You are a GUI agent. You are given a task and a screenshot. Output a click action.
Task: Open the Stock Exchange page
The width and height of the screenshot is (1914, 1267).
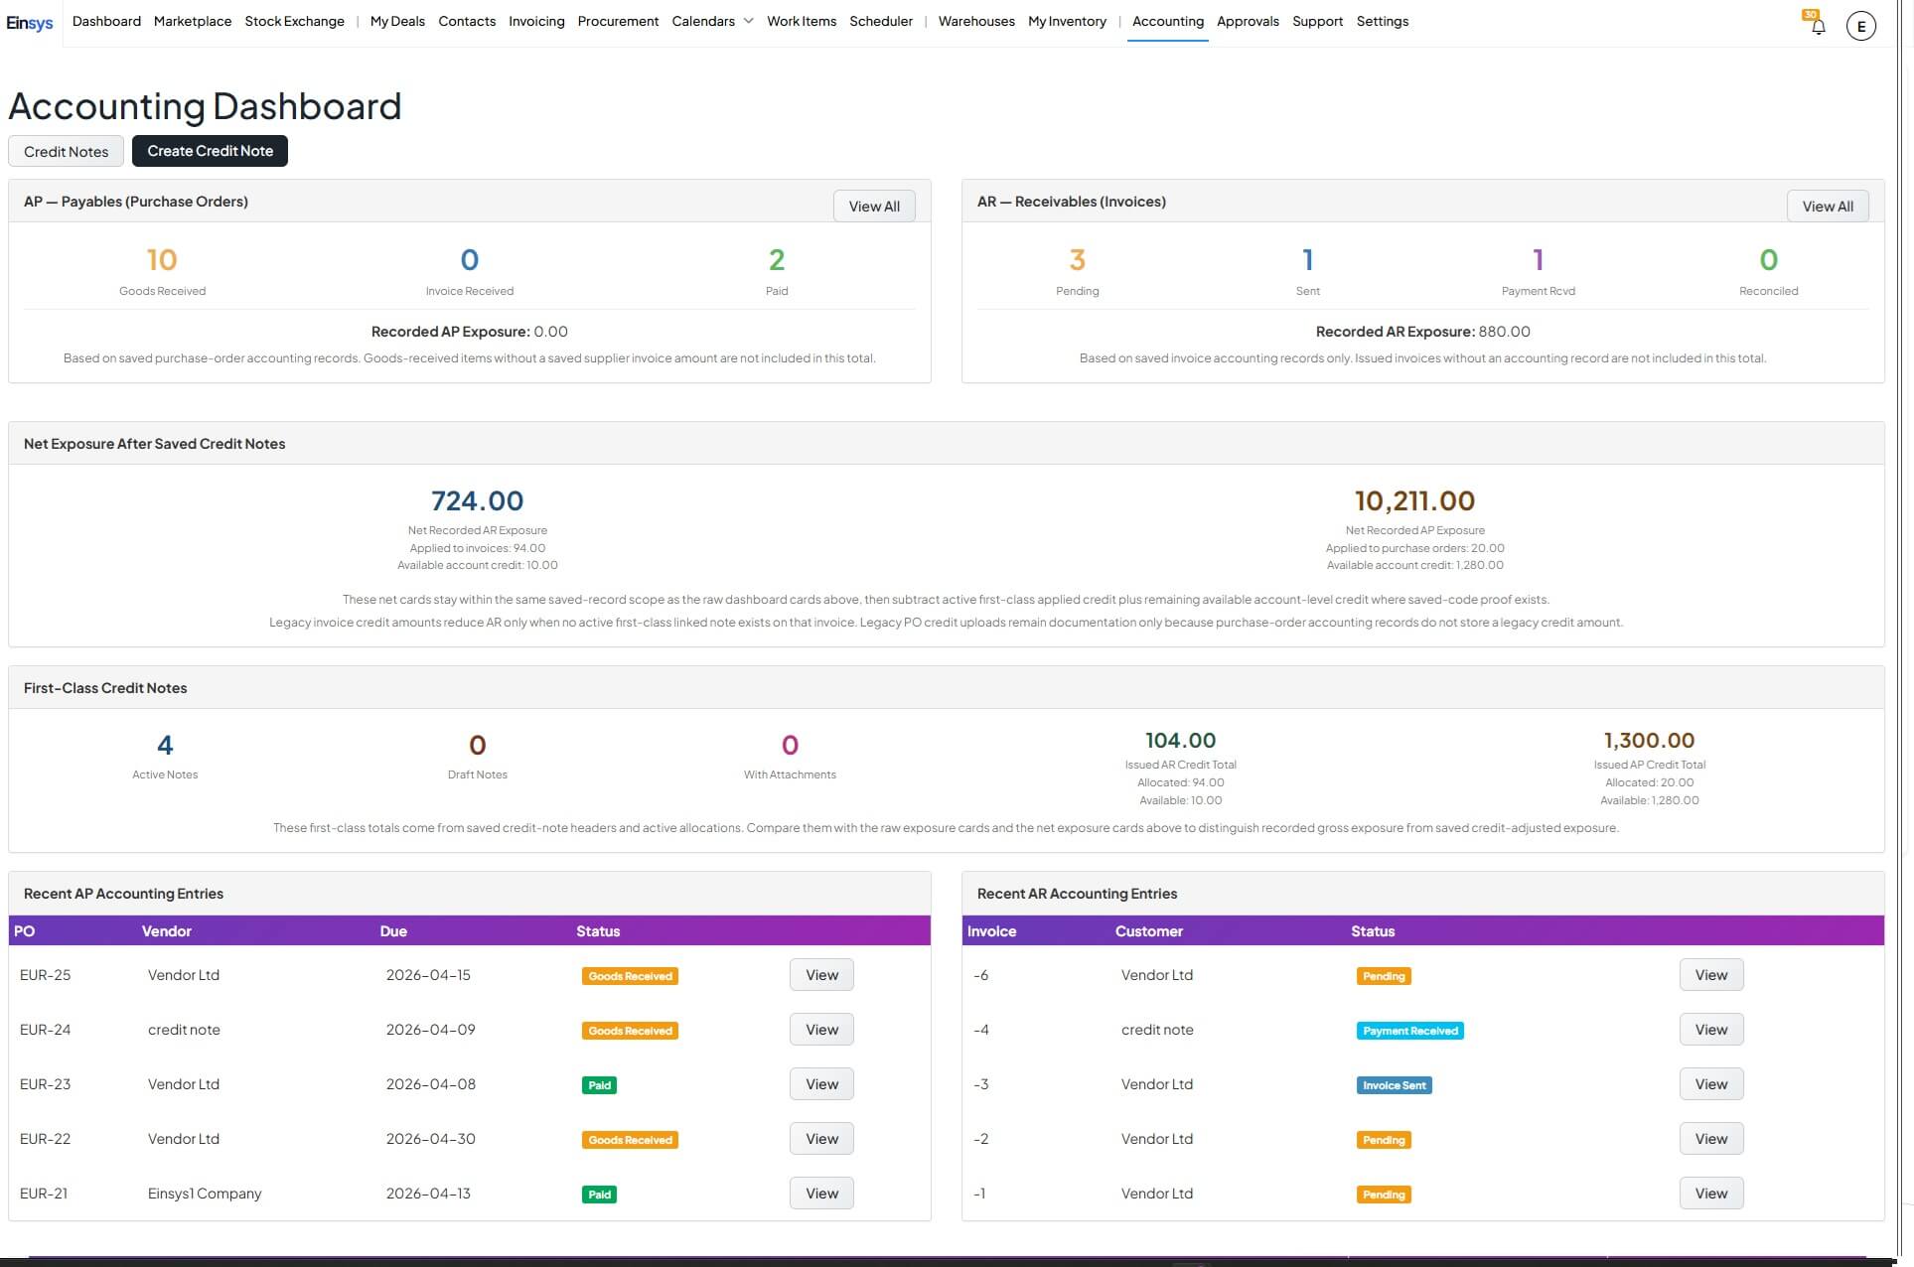pyautogui.click(x=294, y=21)
